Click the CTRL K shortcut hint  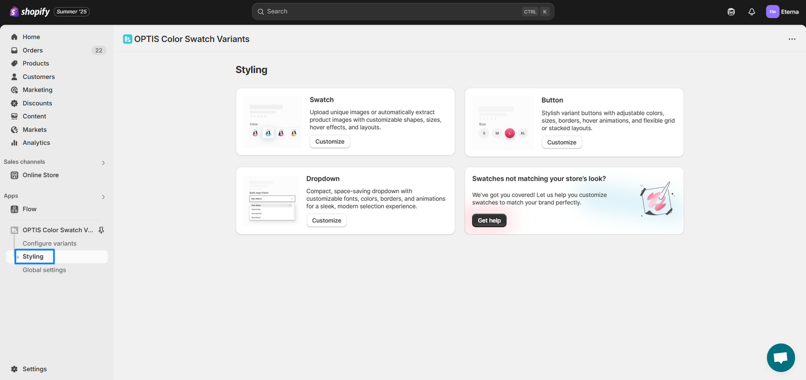(x=536, y=12)
